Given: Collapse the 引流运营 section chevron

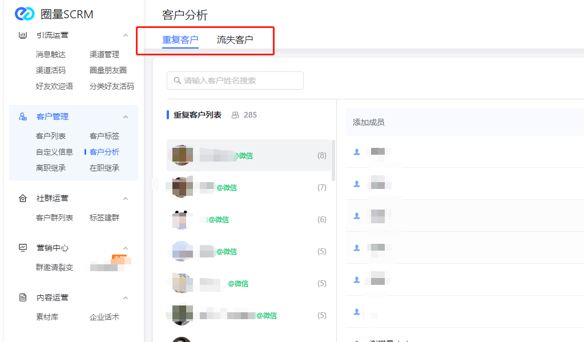Looking at the screenshot, I should pos(126,35).
